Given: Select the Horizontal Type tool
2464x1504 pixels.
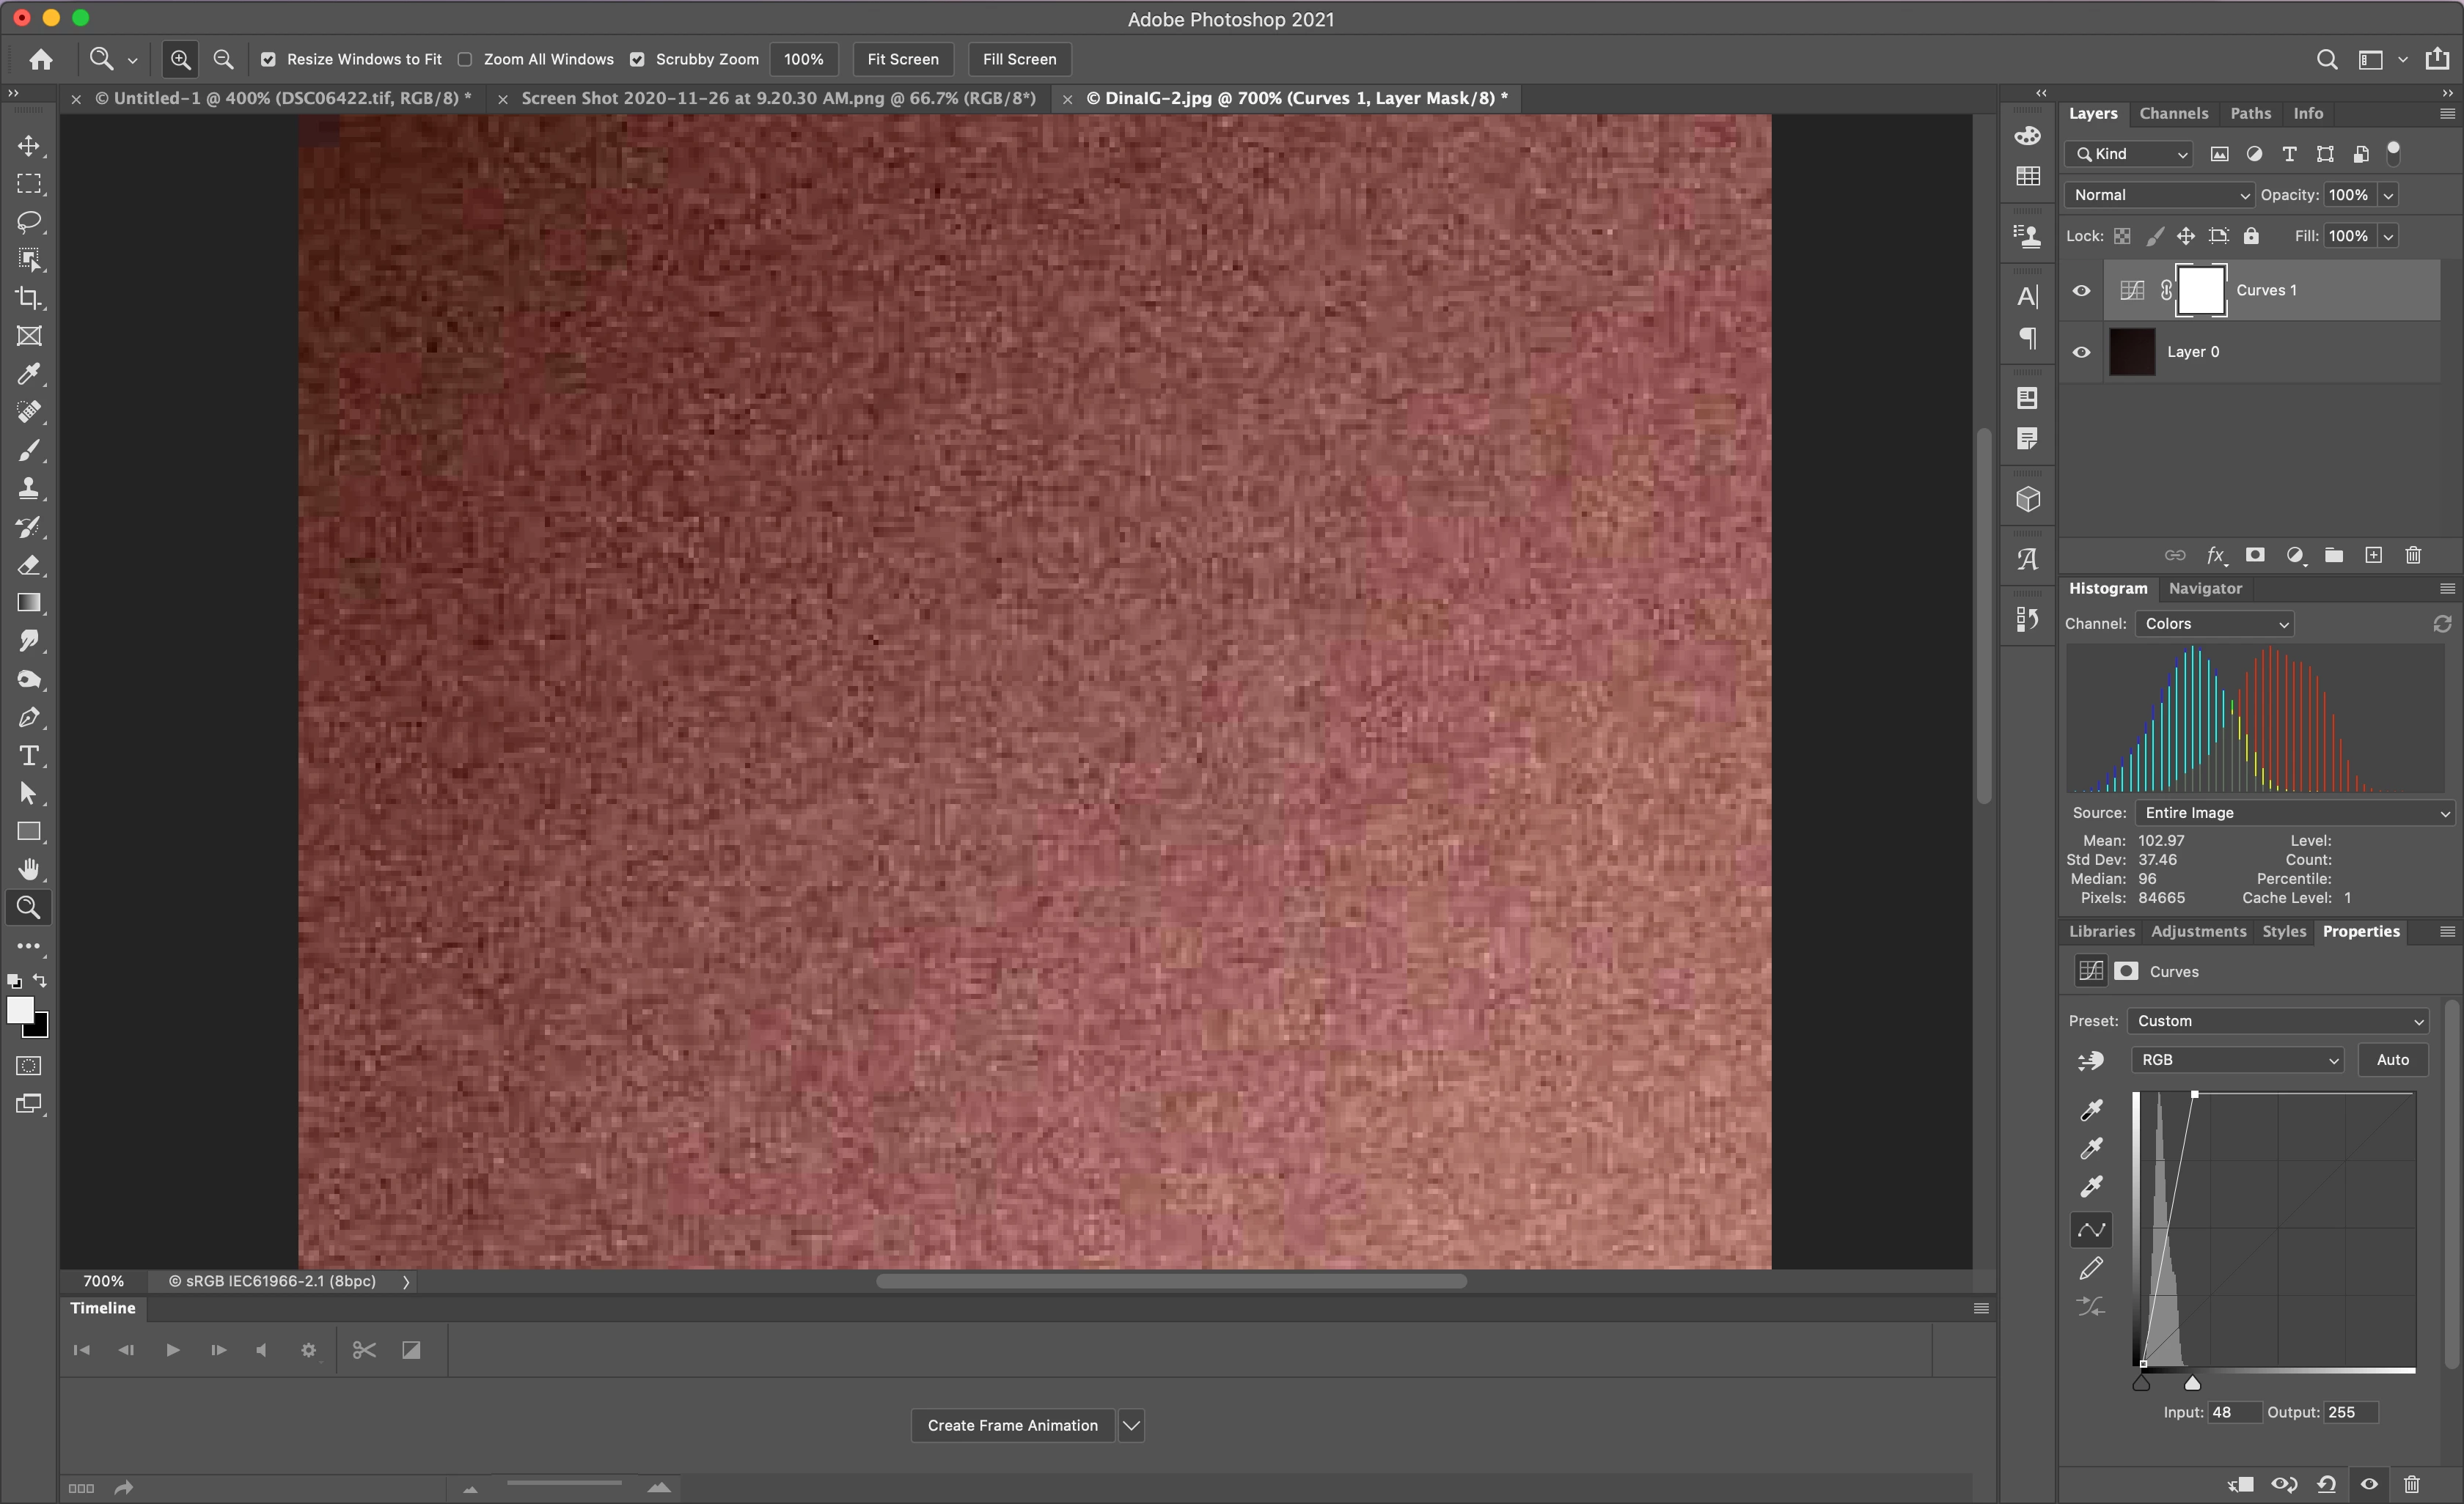Looking at the screenshot, I should click(x=29, y=756).
